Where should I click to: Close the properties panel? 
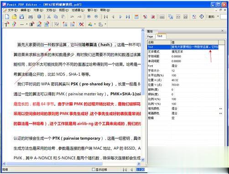tap(222, 31)
